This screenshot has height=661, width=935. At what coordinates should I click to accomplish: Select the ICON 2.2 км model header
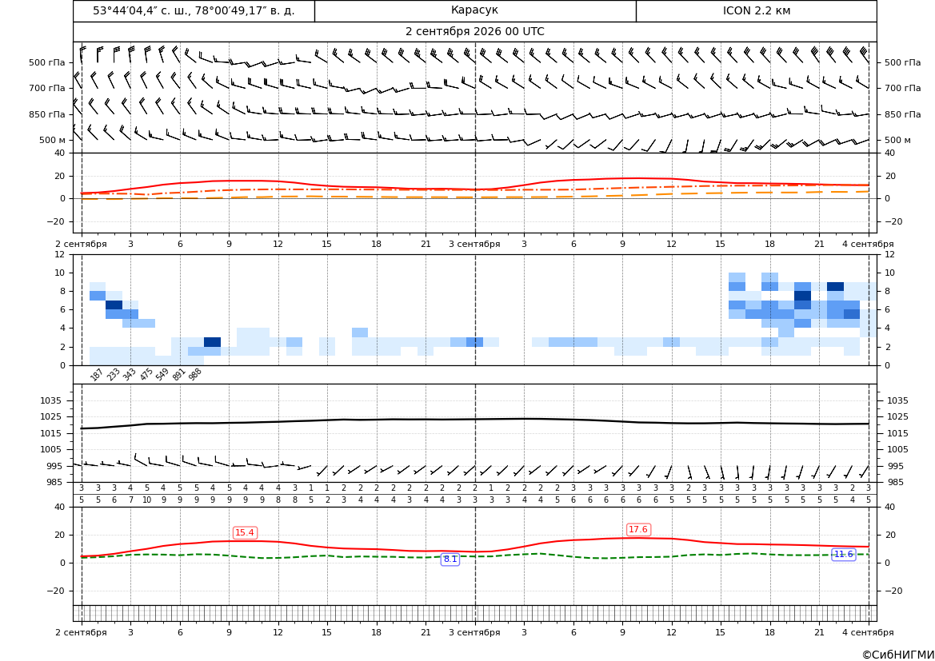756,10
